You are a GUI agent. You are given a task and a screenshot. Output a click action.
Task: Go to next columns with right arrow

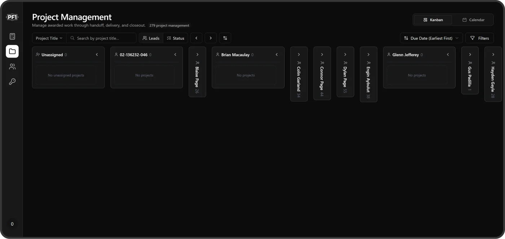point(211,38)
